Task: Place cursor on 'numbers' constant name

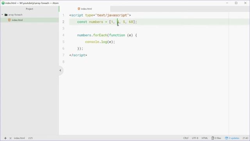Action: pos(96,22)
